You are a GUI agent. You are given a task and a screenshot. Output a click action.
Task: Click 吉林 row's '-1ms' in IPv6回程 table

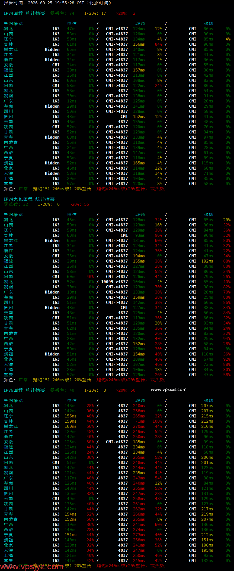(140, 421)
